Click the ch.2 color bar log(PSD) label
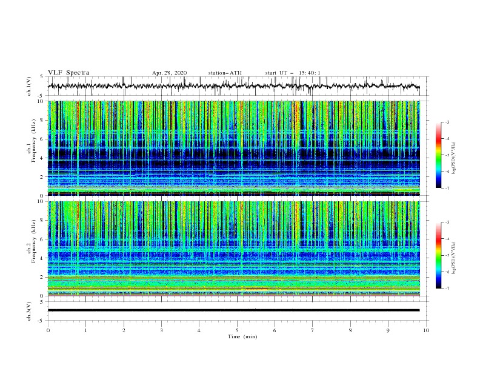 [455, 258]
